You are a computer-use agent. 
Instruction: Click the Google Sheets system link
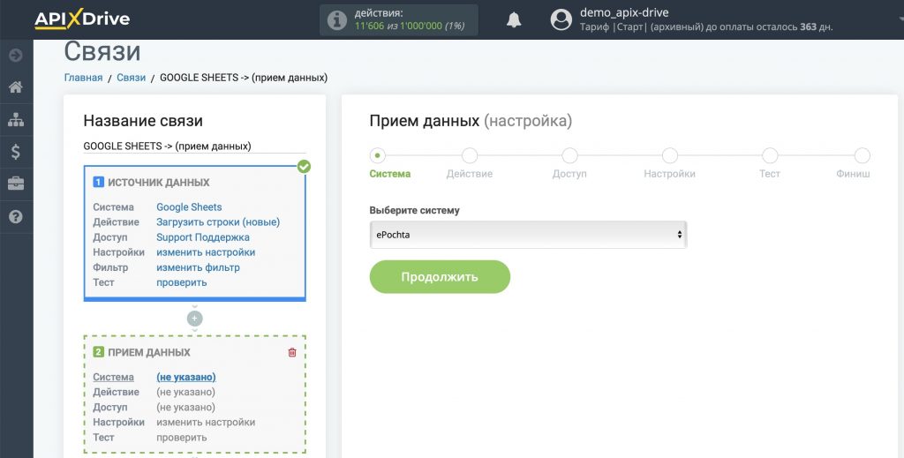coord(189,206)
